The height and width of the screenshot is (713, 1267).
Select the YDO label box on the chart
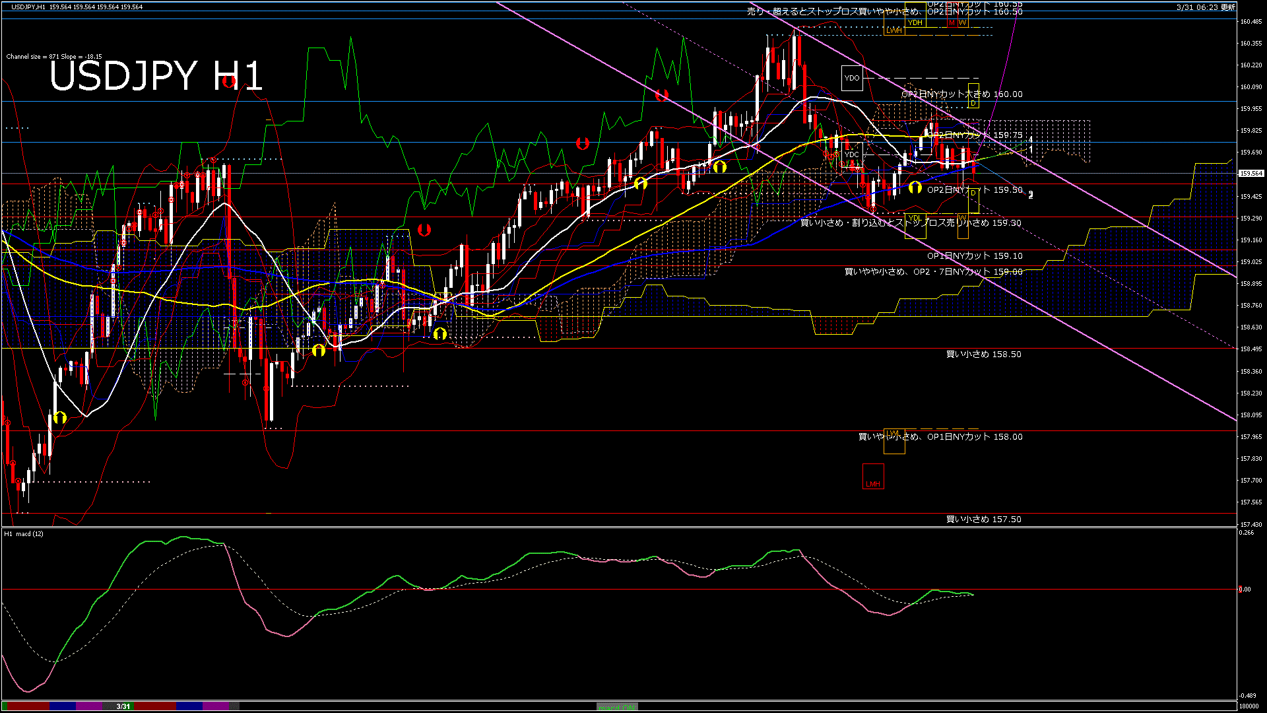point(852,78)
